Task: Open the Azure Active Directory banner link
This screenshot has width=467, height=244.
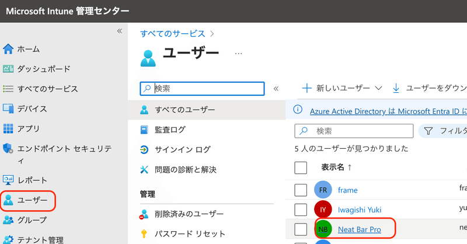Action: click(x=388, y=111)
